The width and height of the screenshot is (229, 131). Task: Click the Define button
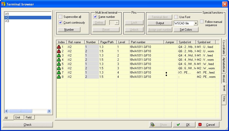[99, 23]
